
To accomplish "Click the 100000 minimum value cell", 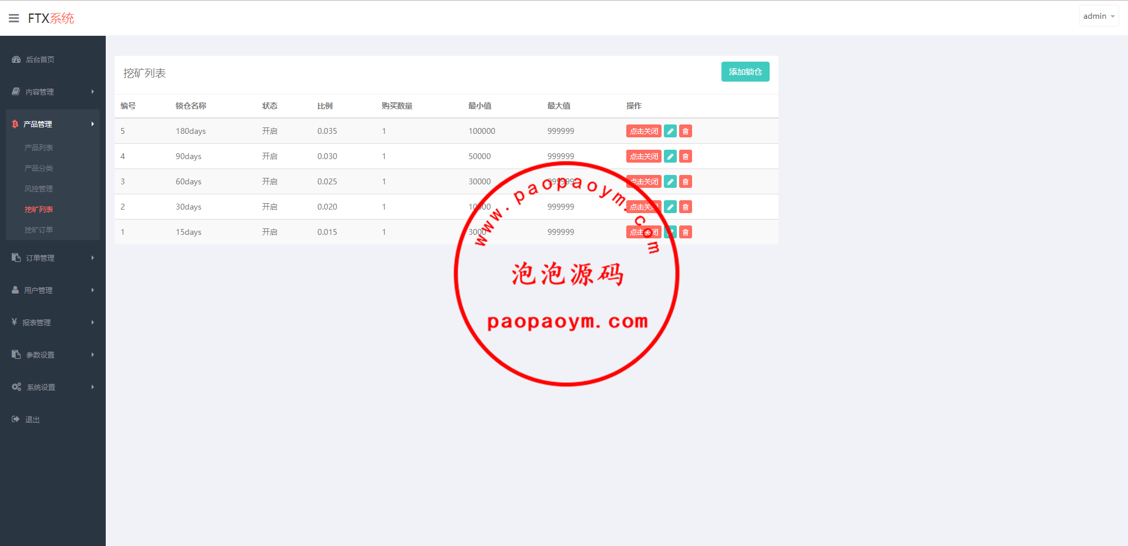I will [482, 131].
